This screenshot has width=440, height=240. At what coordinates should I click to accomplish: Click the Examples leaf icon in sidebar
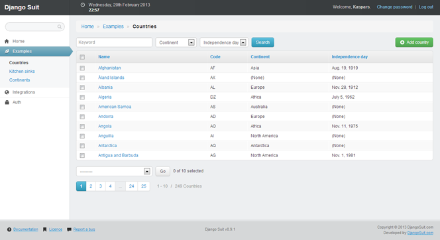tap(7, 51)
